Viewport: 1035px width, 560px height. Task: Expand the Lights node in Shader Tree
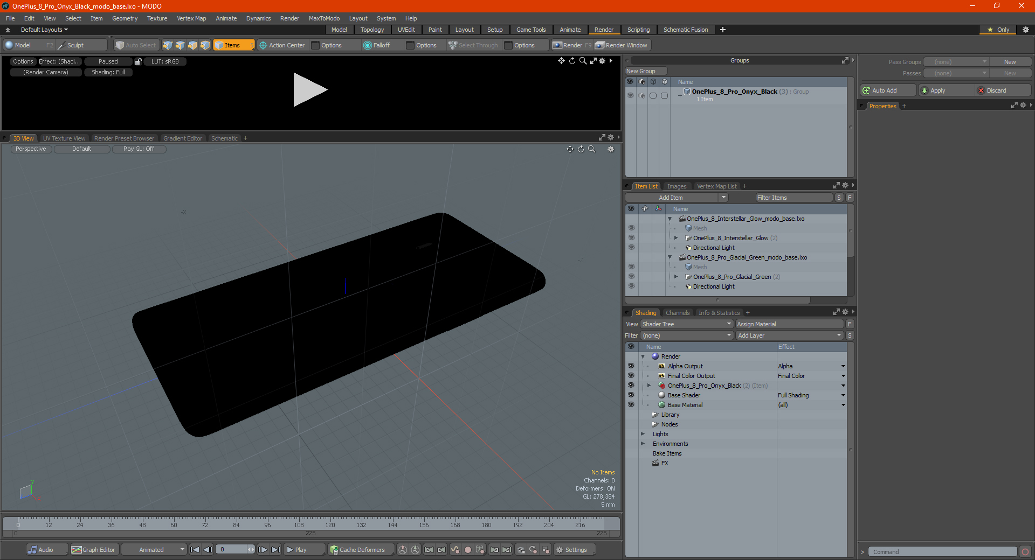point(643,434)
